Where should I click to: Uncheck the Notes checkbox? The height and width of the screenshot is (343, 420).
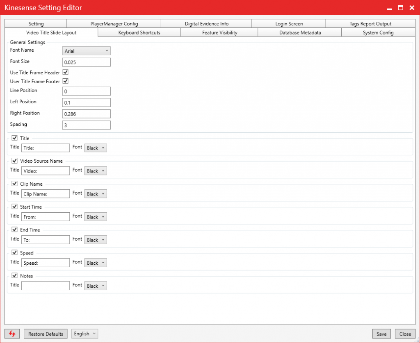[x=15, y=275]
